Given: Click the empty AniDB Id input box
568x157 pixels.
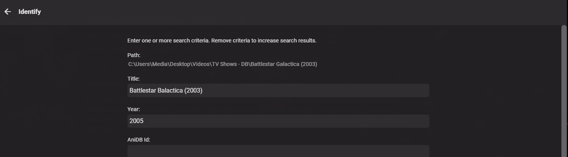Looking at the screenshot, I should [278, 151].
